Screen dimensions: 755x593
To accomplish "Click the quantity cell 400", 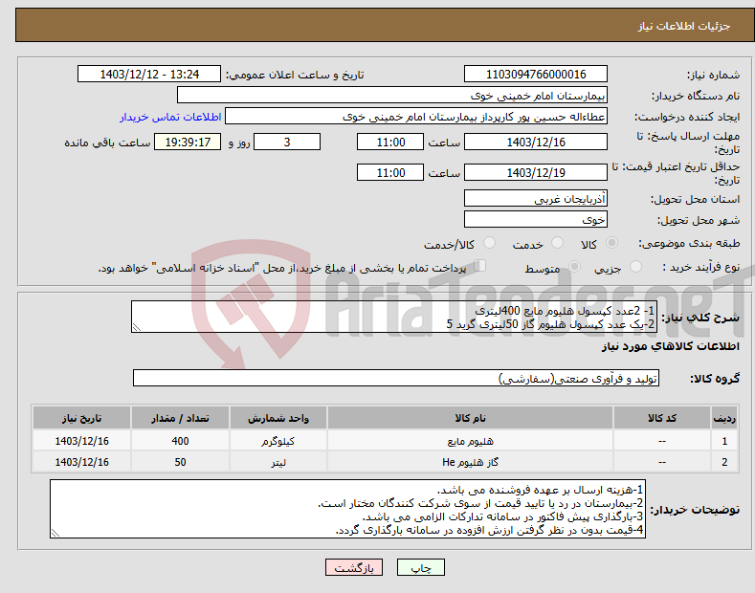I will point(180,441).
